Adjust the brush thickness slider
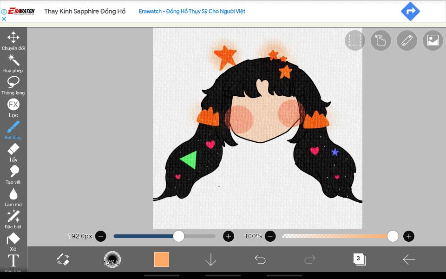The width and height of the screenshot is (446, 279). tap(164, 236)
